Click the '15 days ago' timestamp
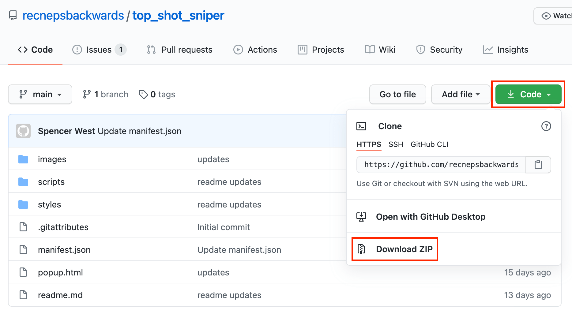572x314 pixels. pyautogui.click(x=527, y=272)
